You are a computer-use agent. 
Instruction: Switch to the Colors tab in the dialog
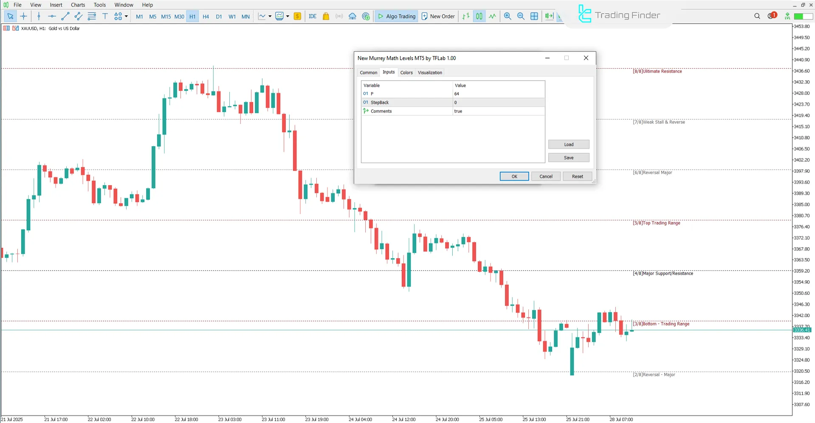(x=406, y=72)
